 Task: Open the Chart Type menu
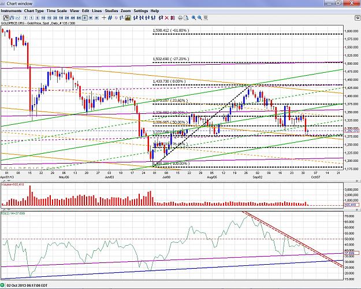click(34, 11)
